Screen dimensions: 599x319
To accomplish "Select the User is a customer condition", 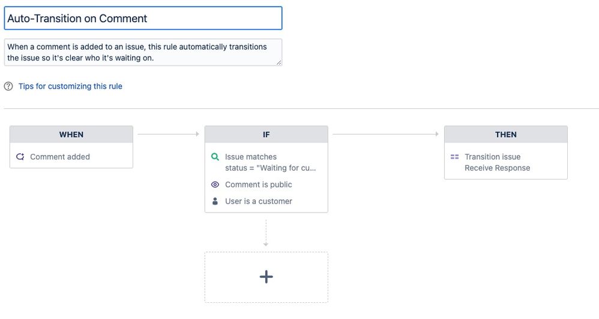I will point(259,201).
